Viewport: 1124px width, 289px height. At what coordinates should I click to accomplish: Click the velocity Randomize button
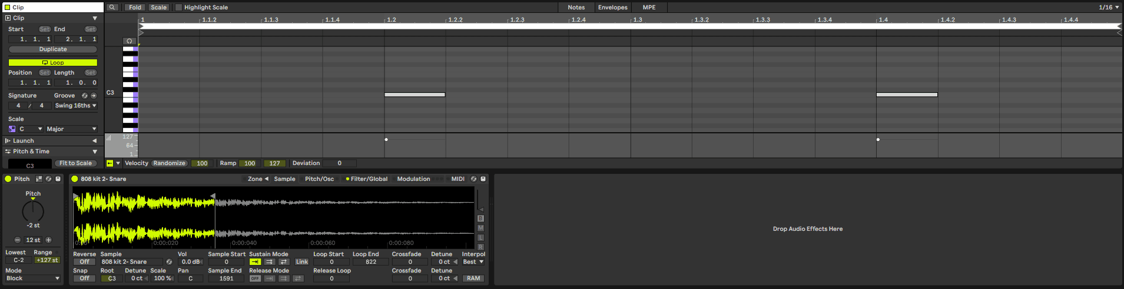click(x=169, y=163)
